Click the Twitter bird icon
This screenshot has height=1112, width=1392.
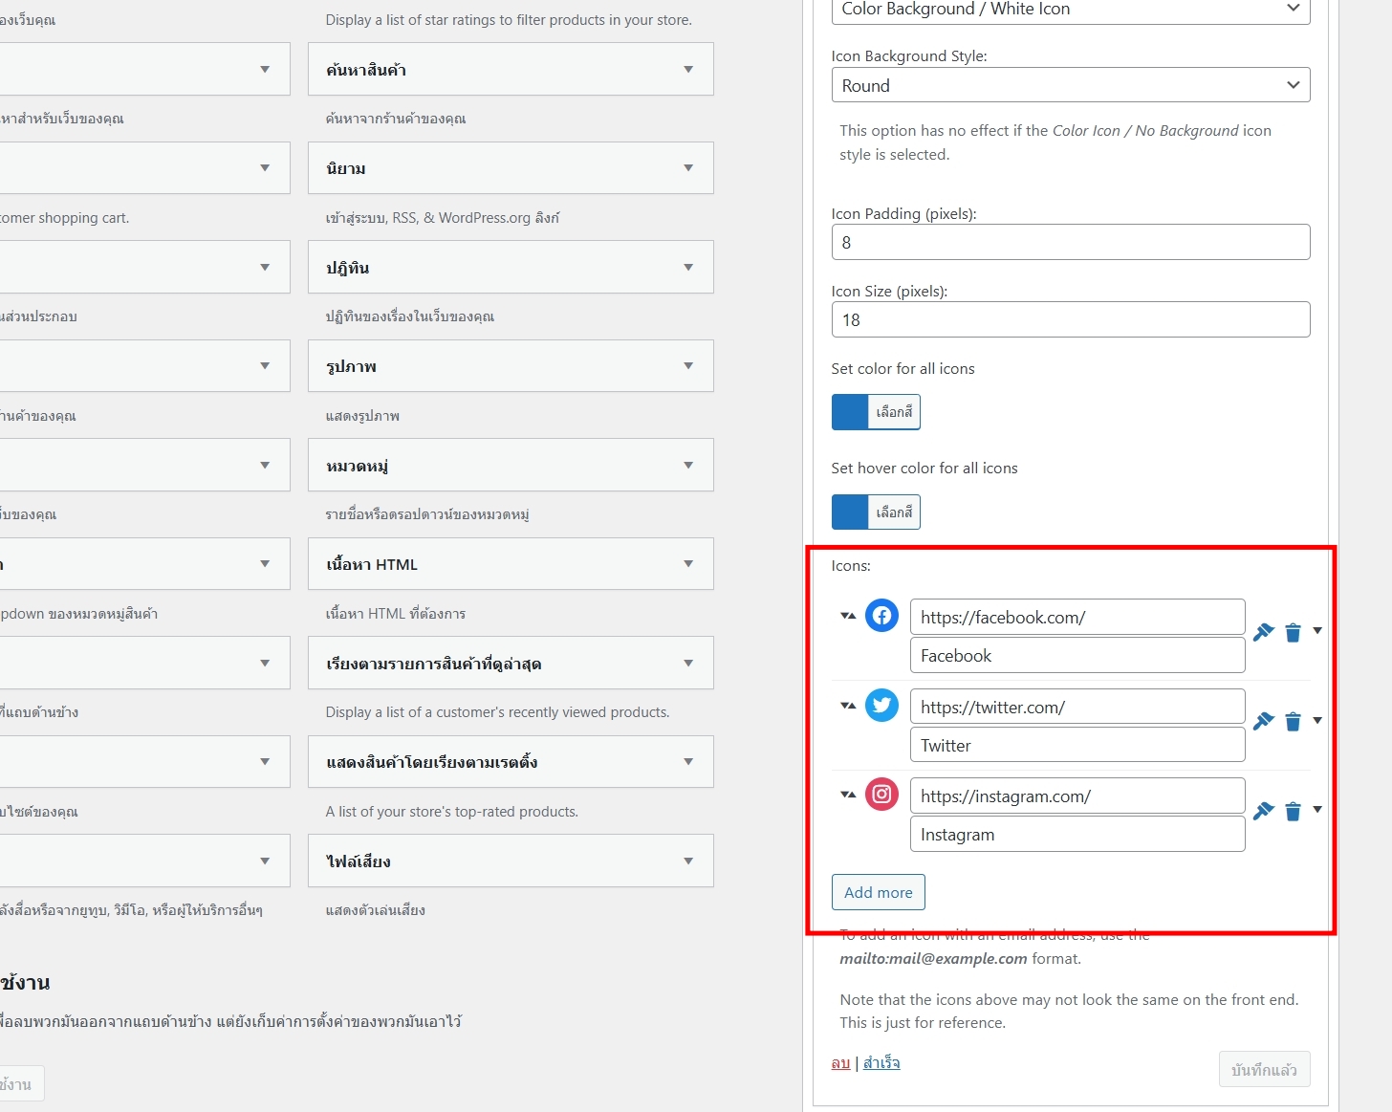pyautogui.click(x=881, y=706)
